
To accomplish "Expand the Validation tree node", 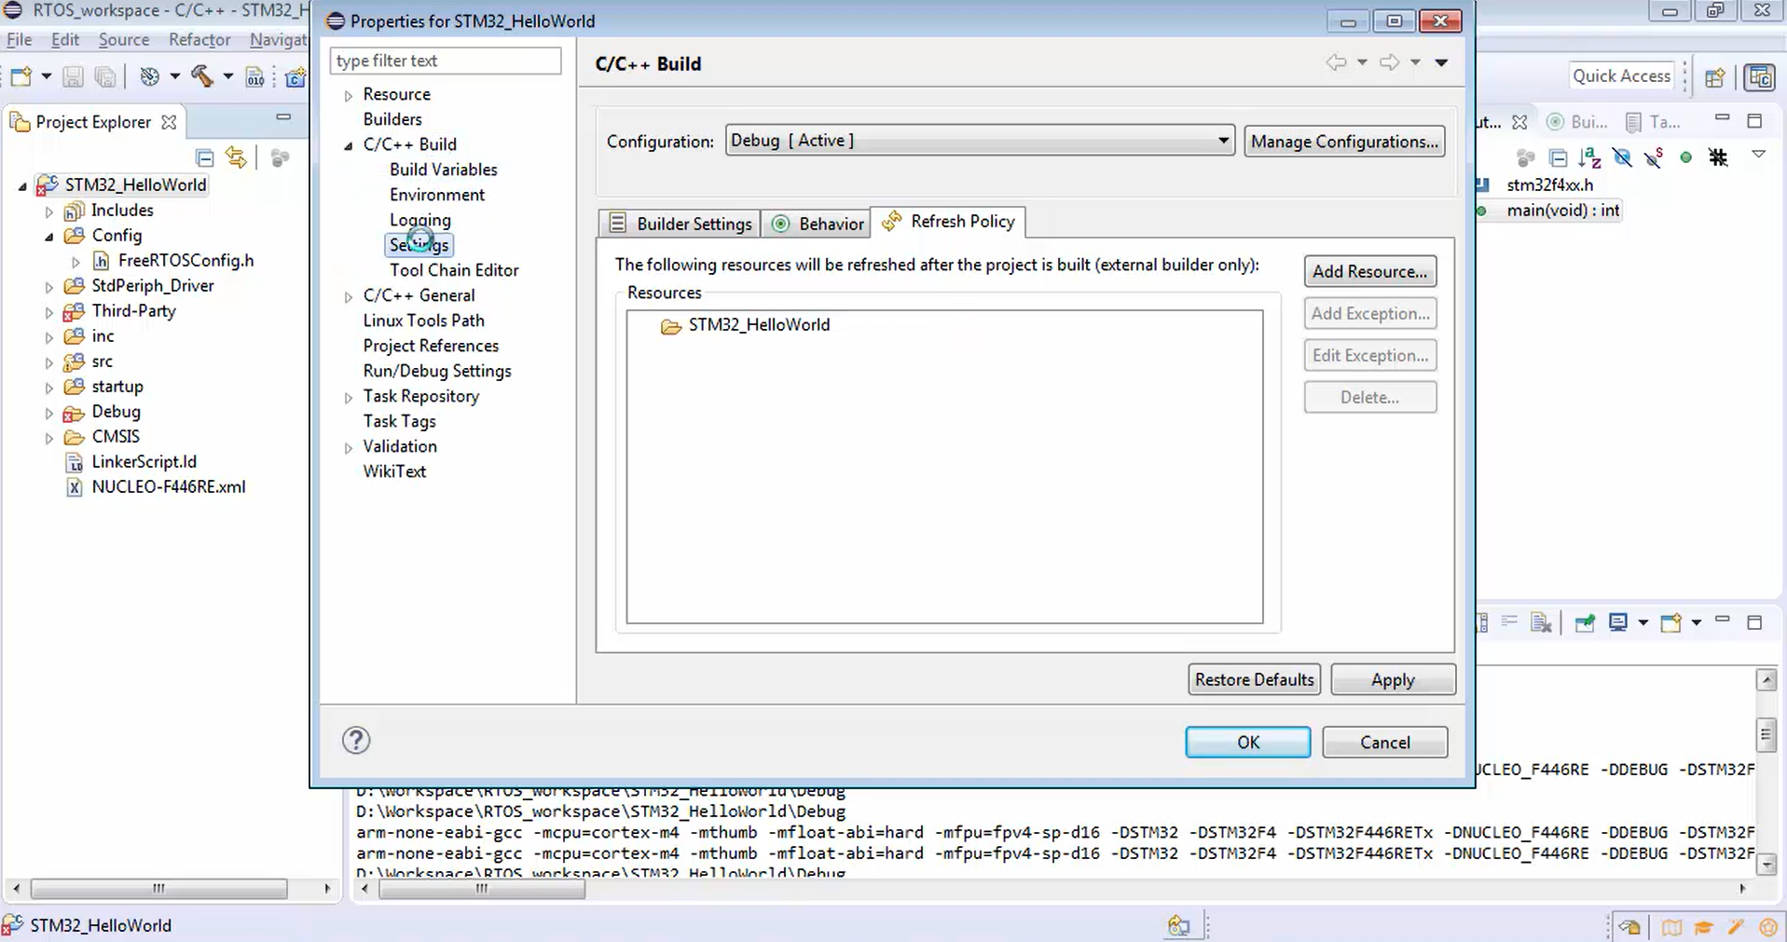I will 348,447.
